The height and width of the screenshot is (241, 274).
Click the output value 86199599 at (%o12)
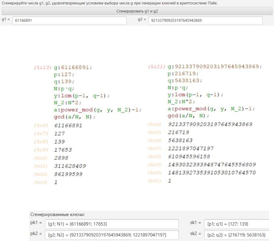[x=68, y=174]
